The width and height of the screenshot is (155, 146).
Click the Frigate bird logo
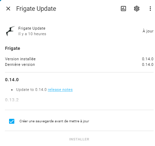(10, 31)
